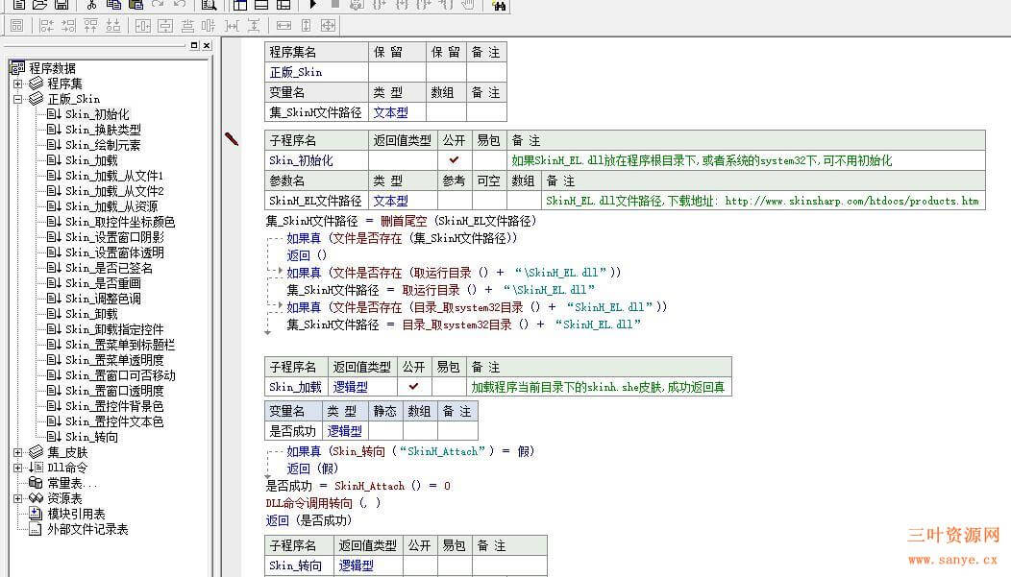Viewport: 1011px width, 577px height.
Task: Collapse the 正版_Skin tree node
Action: (x=19, y=98)
